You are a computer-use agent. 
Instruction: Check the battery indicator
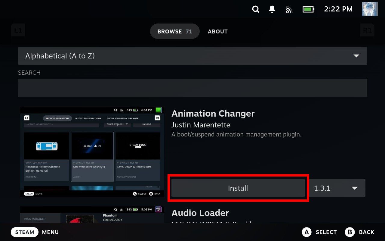coord(308,9)
